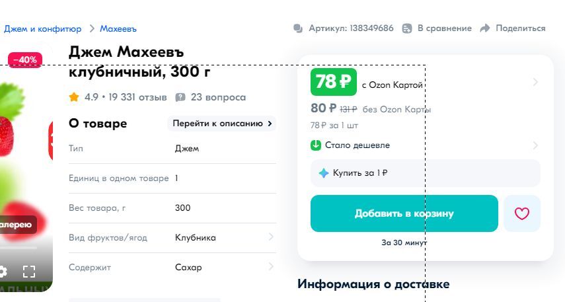Click the video progress bar
This screenshot has height=302, width=565.
click(18, 248)
